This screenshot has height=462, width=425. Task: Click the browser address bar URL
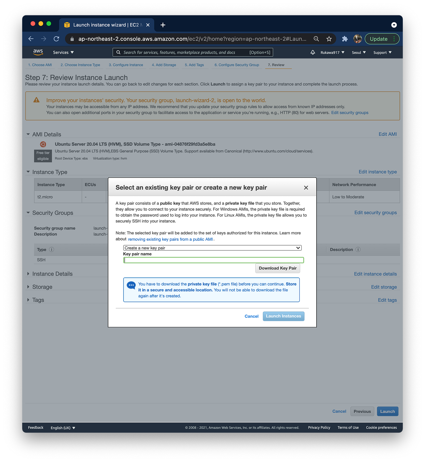(192, 39)
